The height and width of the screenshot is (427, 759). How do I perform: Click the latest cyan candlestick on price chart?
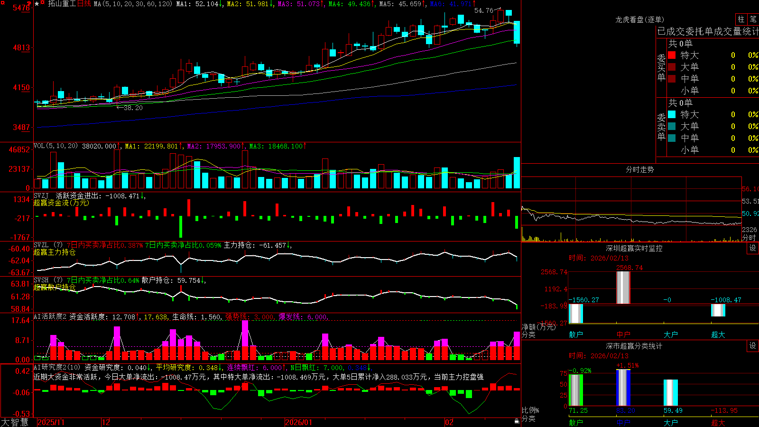[517, 32]
